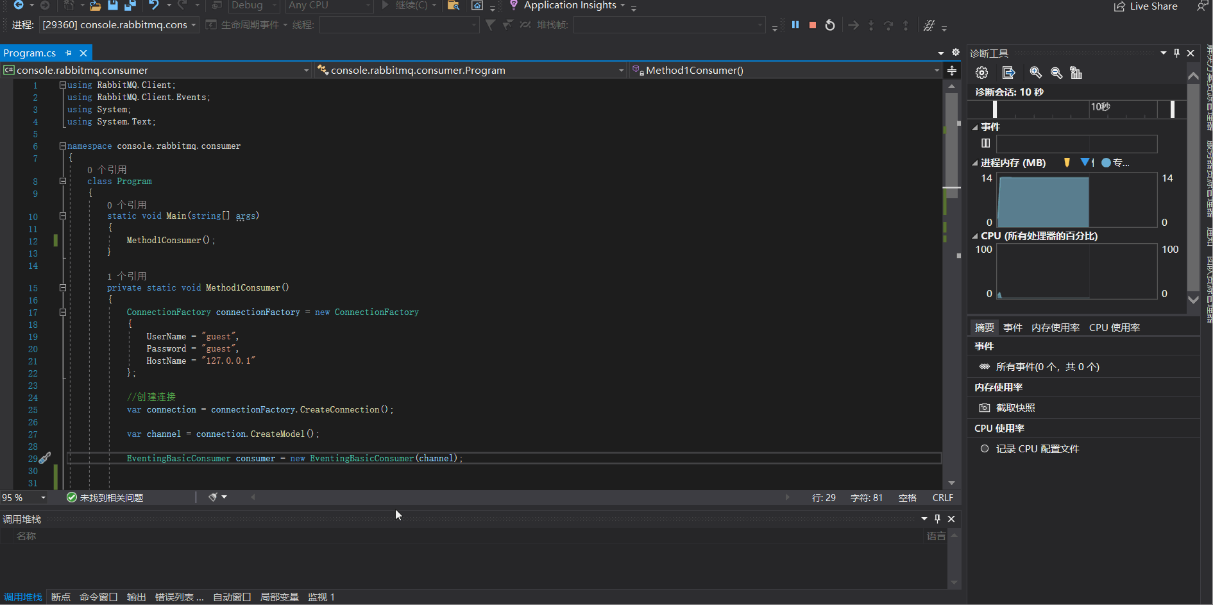The image size is (1213, 605).
Task: Stop debugging with the red square
Action: pyautogui.click(x=813, y=25)
